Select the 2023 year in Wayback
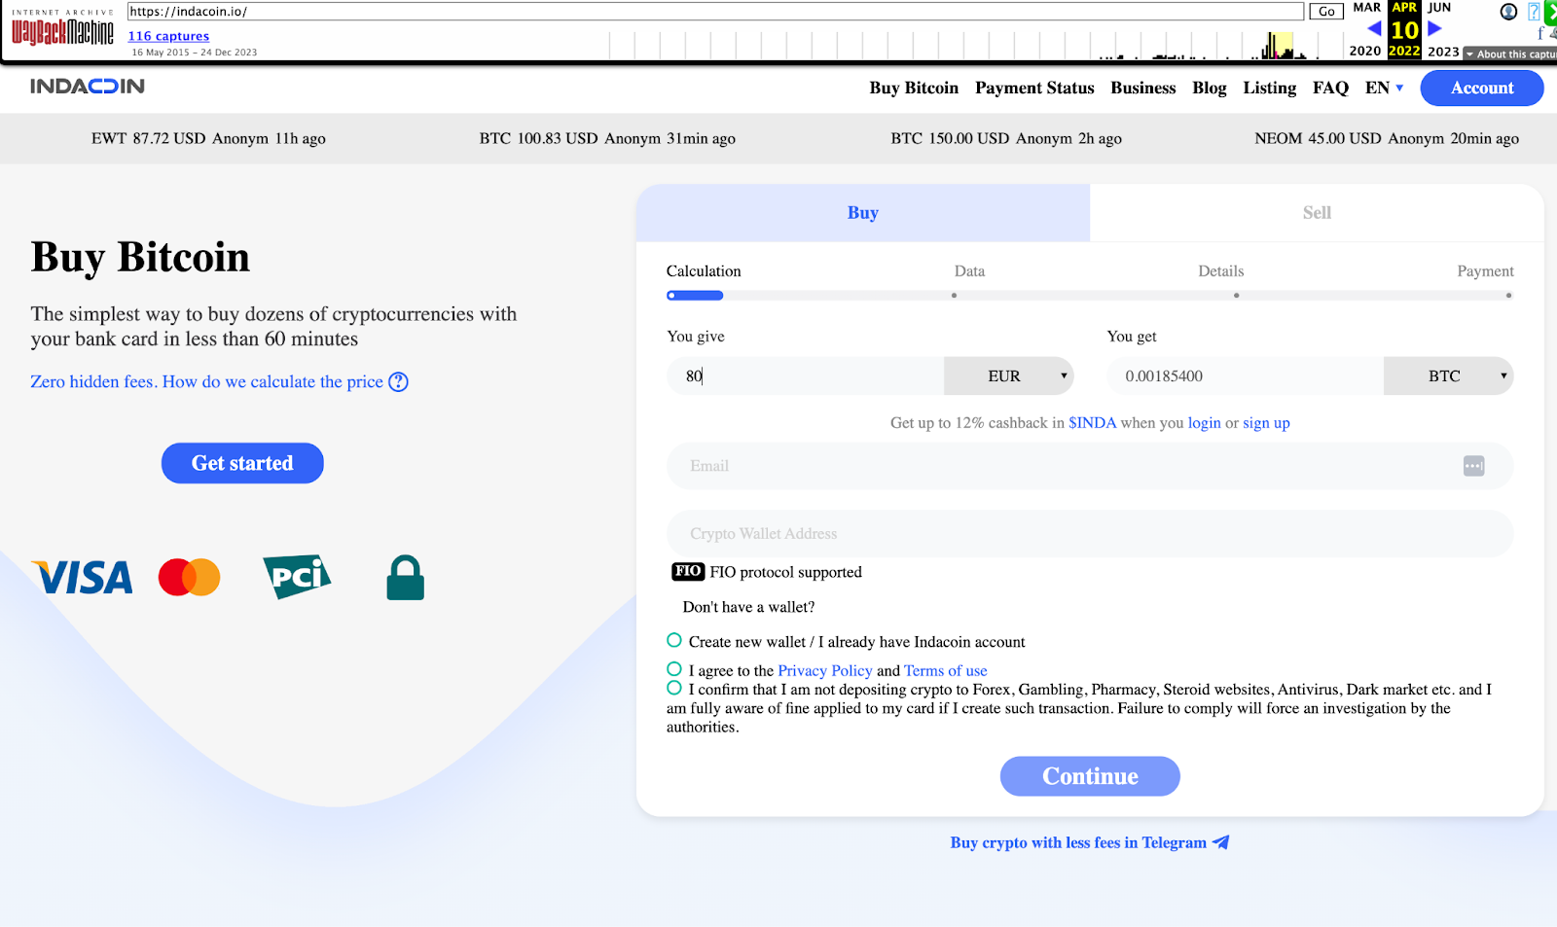 point(1443,51)
